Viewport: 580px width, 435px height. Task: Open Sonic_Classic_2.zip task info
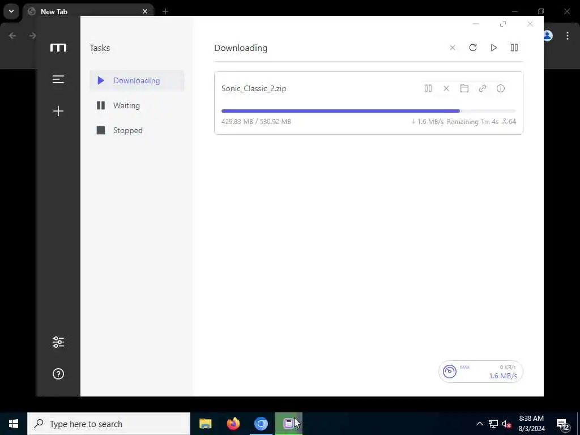point(501,88)
